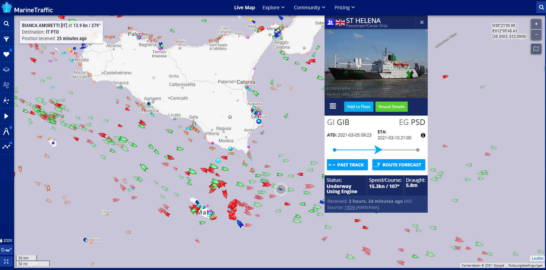Open the search magnifier in top bar
Screen dimensions: 546x270
[541, 7]
